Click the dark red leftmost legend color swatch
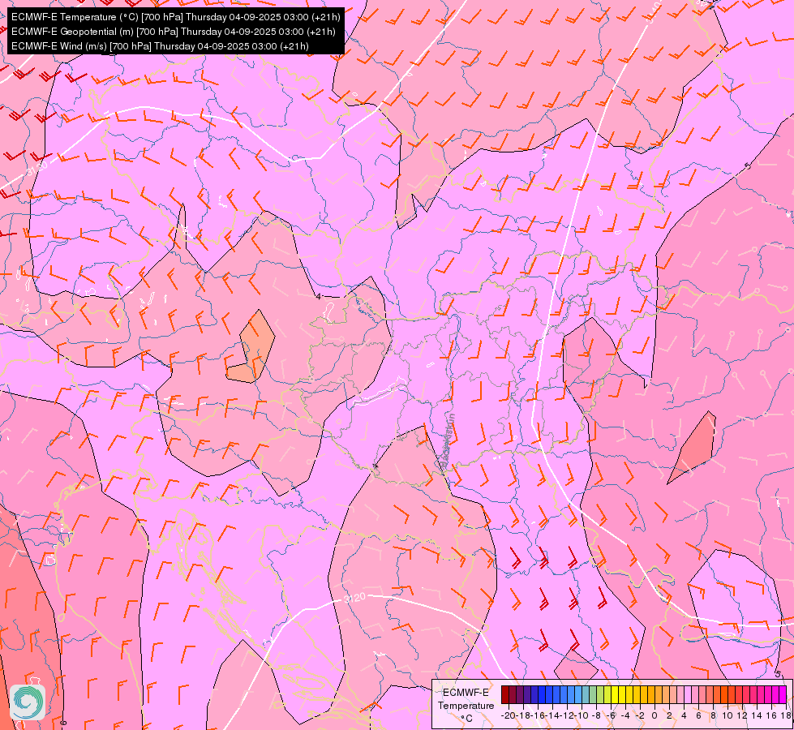The width and height of the screenshot is (794, 730). 505,694
